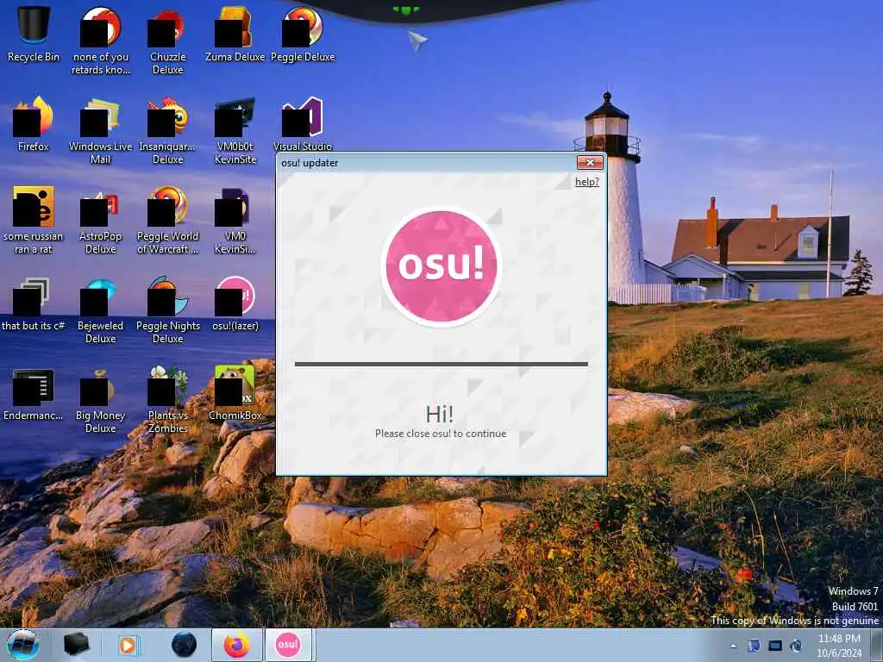Screen dimensions: 883x662
Task: Launch the media player taskbar icon
Action: coord(128,645)
